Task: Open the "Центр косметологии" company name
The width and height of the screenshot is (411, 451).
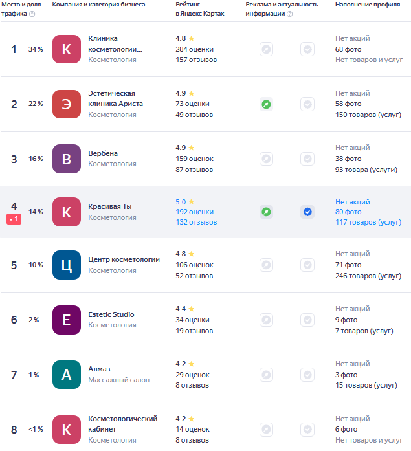Action: tap(124, 259)
